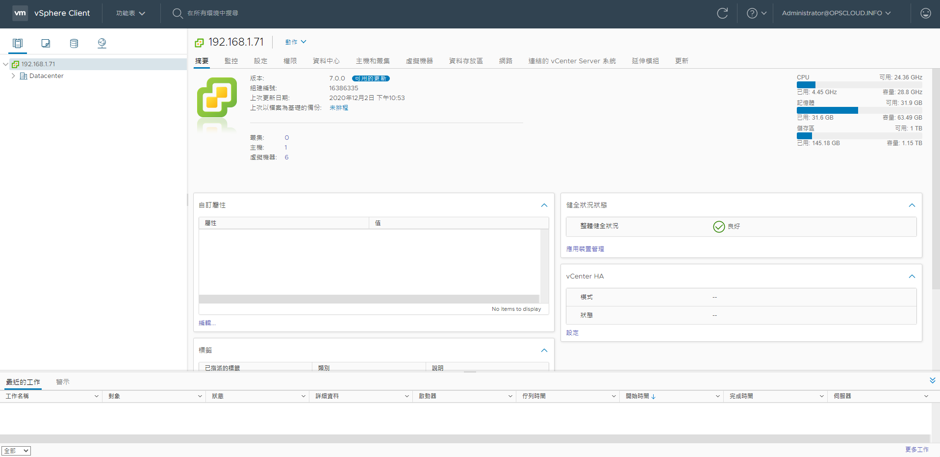Click the 編輯... link under custom attributes
The width and height of the screenshot is (940, 457).
207,323
